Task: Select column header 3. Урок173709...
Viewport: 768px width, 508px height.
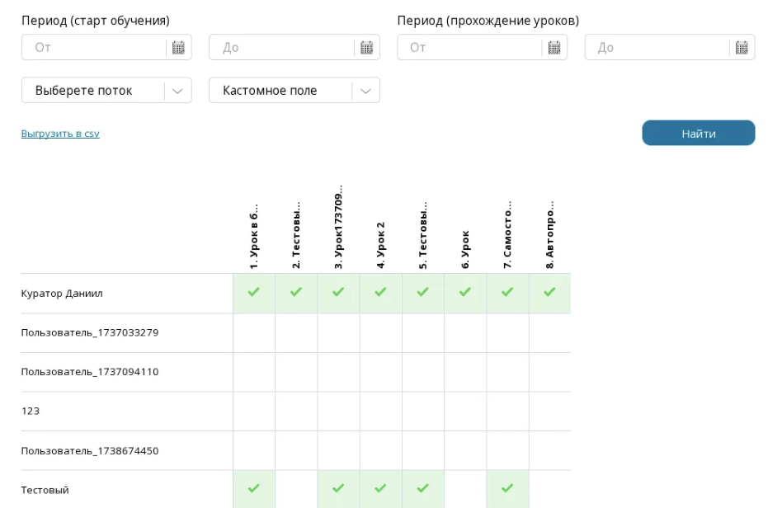Action: [338, 227]
